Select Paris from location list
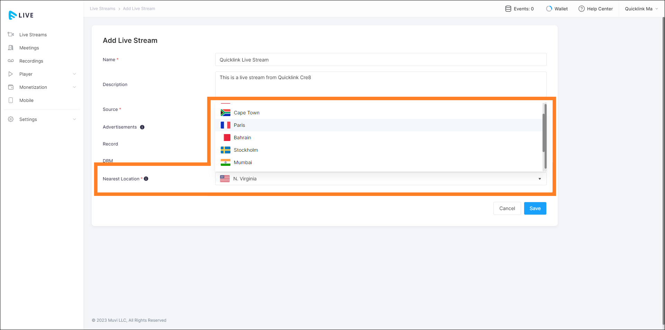Screen dimensions: 665x330 239,125
